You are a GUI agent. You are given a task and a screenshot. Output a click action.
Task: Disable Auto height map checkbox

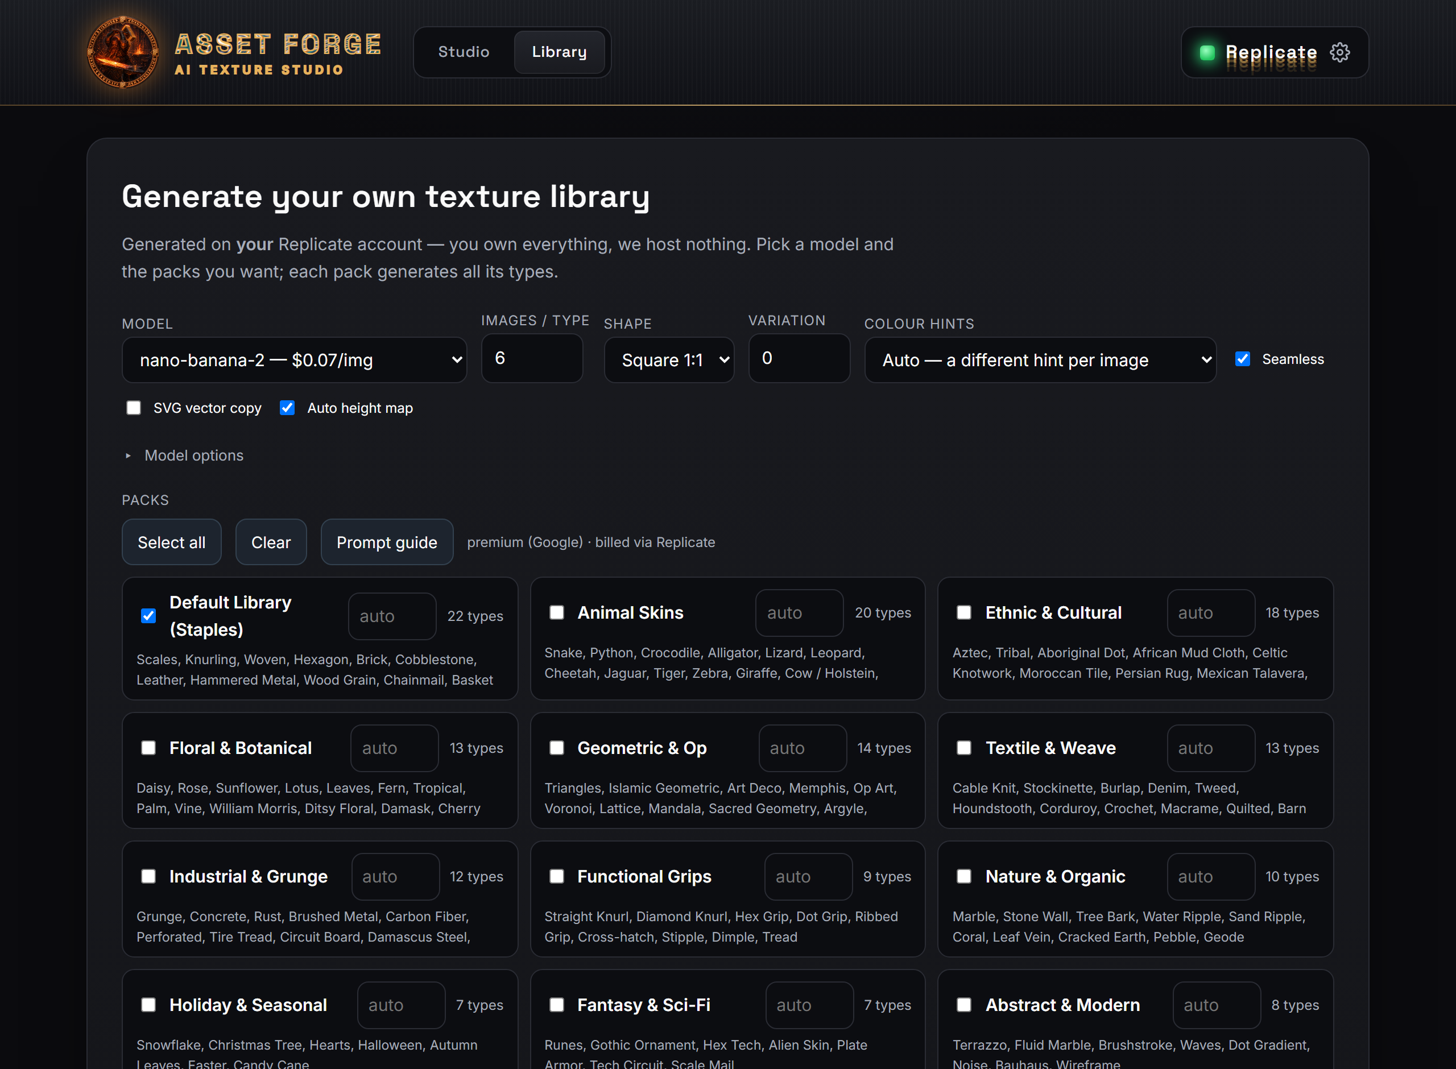click(x=287, y=408)
